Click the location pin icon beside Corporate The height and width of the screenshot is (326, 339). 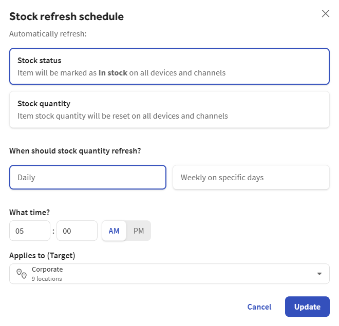click(x=22, y=274)
